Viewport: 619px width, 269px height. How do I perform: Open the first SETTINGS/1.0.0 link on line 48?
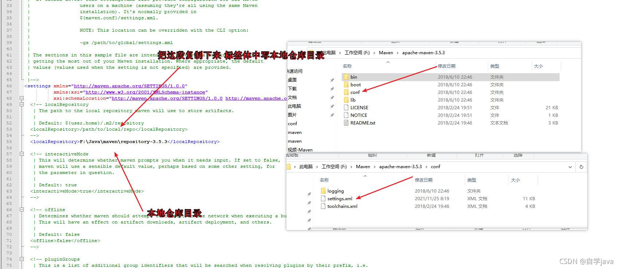167,98
